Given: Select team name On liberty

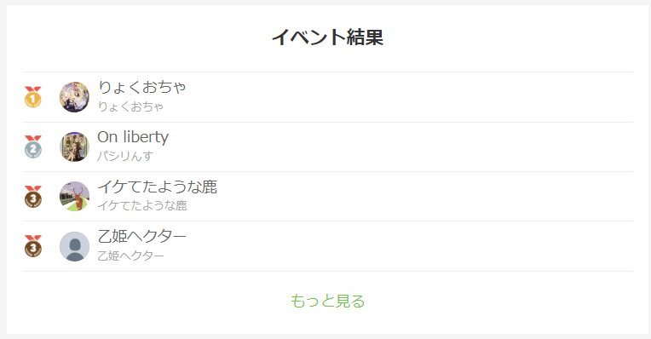Looking at the screenshot, I should tap(133, 137).
